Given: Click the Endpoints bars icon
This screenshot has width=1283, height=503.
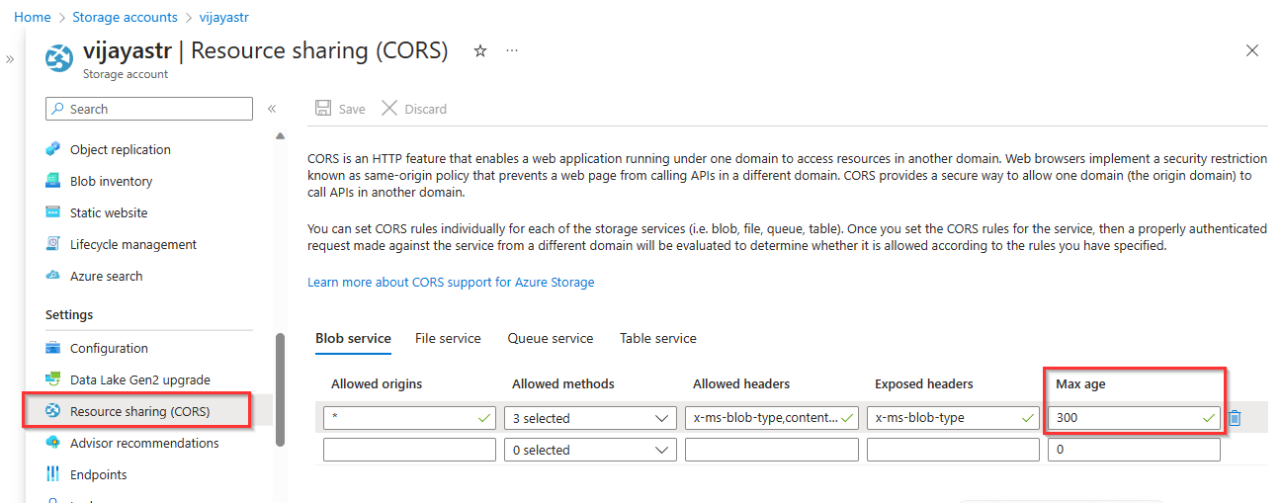Looking at the screenshot, I should 53,474.
